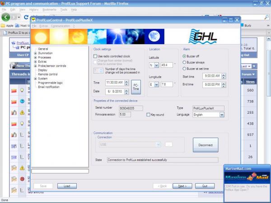This screenshot has width=271, height=203.
Task: Click the Apple bookmarks folder icon
Action: 3,26
